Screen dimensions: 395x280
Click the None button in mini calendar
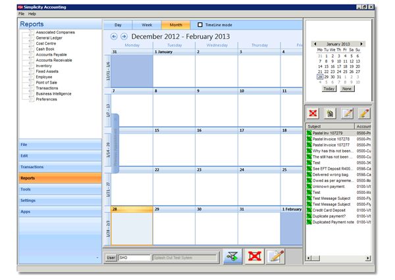pos(347,89)
